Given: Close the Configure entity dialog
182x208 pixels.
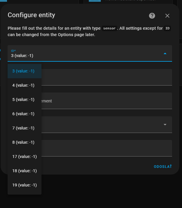Looking at the screenshot, I should 167,16.
